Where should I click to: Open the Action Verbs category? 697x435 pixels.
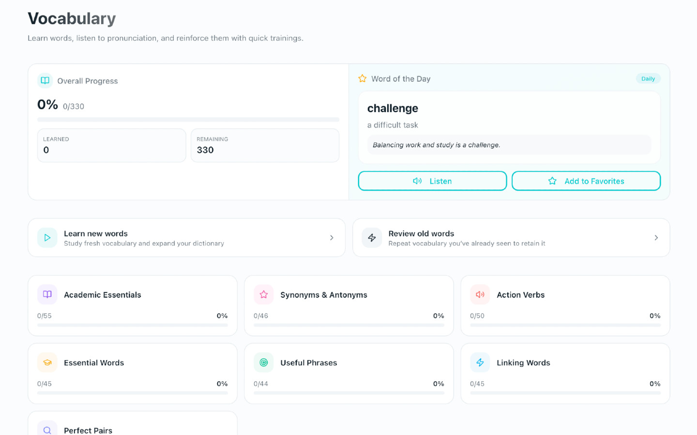pyautogui.click(x=565, y=305)
